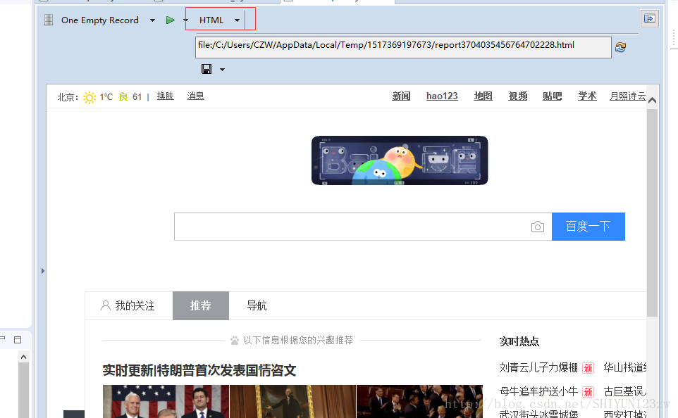This screenshot has height=418, width=678.
Task: Expand the save options dropdown arrow
Action: (x=222, y=69)
